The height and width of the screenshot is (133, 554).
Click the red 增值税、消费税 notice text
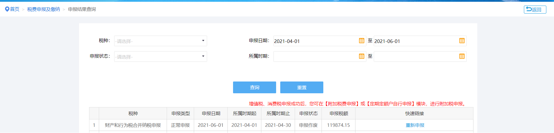coord(358,104)
